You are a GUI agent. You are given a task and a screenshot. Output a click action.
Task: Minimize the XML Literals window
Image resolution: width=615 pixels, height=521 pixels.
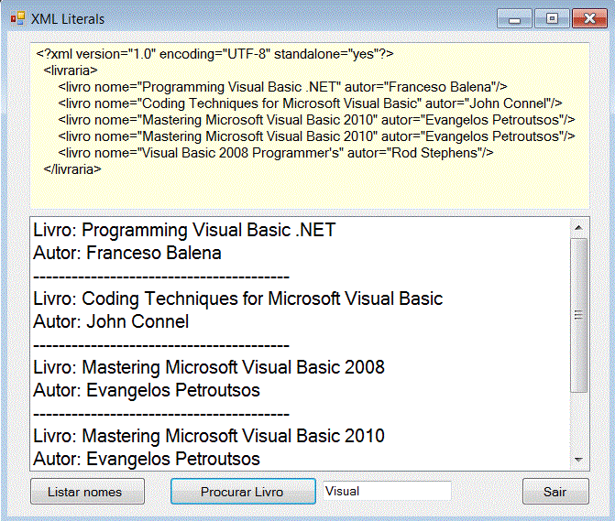[x=514, y=18]
